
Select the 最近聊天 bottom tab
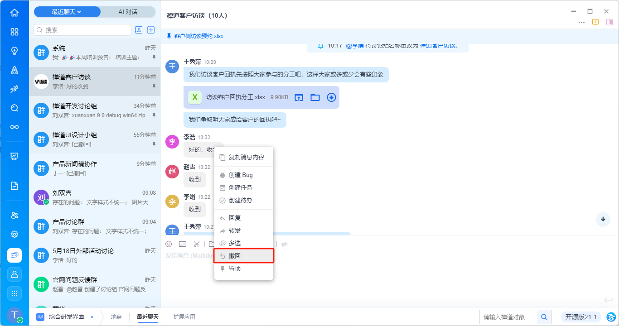(x=148, y=317)
